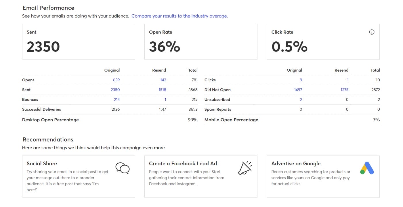Click the resend Sent count 1518
403x207 pixels.
click(162, 90)
